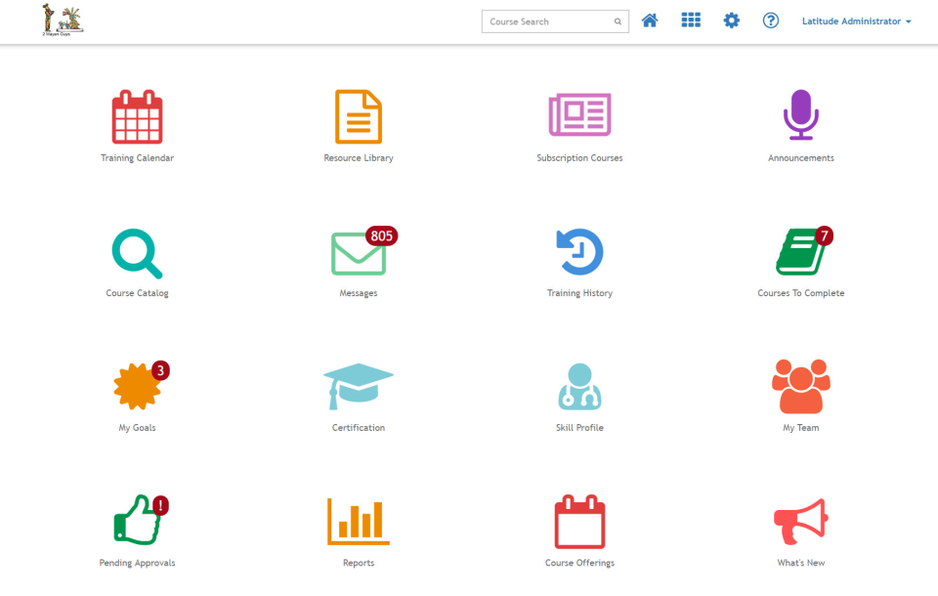Open the help question mark
The width and height of the screenshot is (938, 596).
point(771,20)
